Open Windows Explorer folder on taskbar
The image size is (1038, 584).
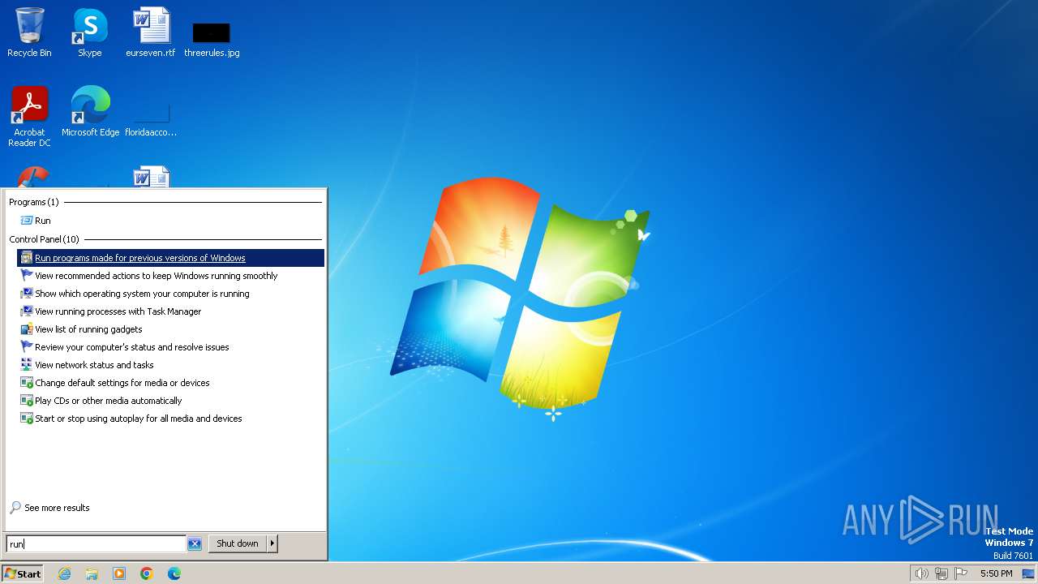[x=92, y=573]
